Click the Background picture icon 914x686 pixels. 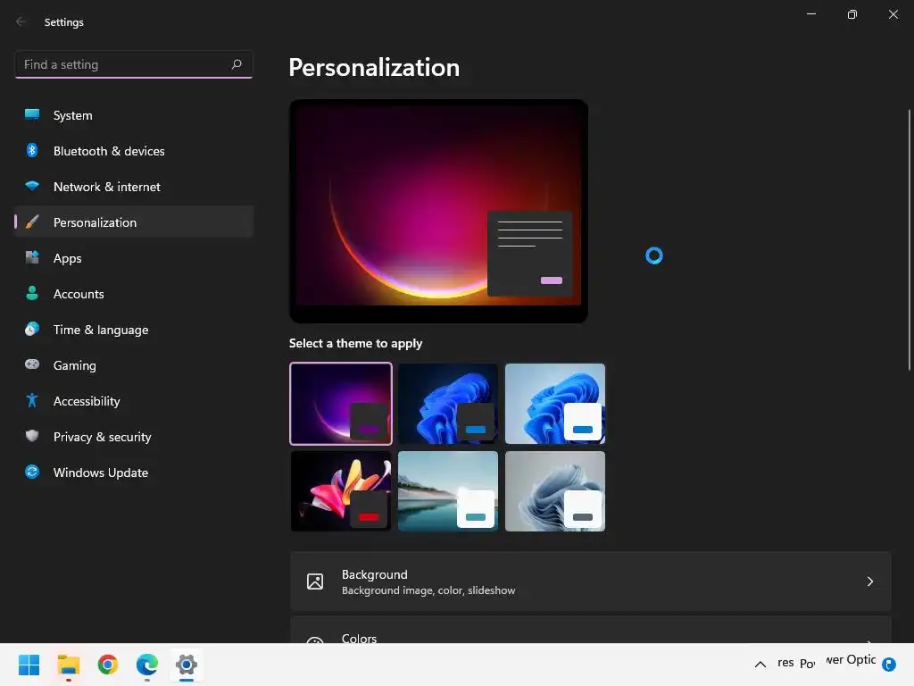(x=315, y=581)
